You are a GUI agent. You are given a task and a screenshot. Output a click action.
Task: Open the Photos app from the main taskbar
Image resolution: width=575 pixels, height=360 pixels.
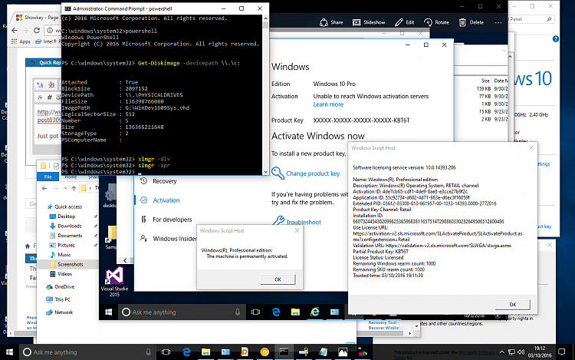pyautogui.click(x=343, y=352)
